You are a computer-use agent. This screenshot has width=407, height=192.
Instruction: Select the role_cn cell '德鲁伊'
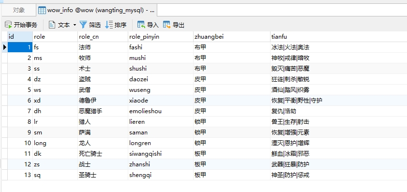(x=103, y=101)
